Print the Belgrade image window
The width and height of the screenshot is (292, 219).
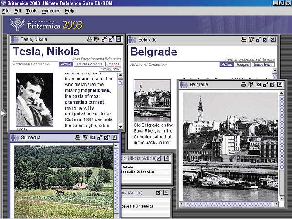tap(244, 84)
